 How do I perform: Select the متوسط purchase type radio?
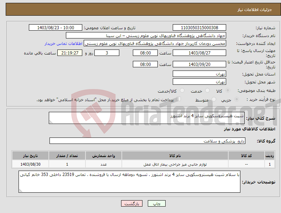(214, 99)
